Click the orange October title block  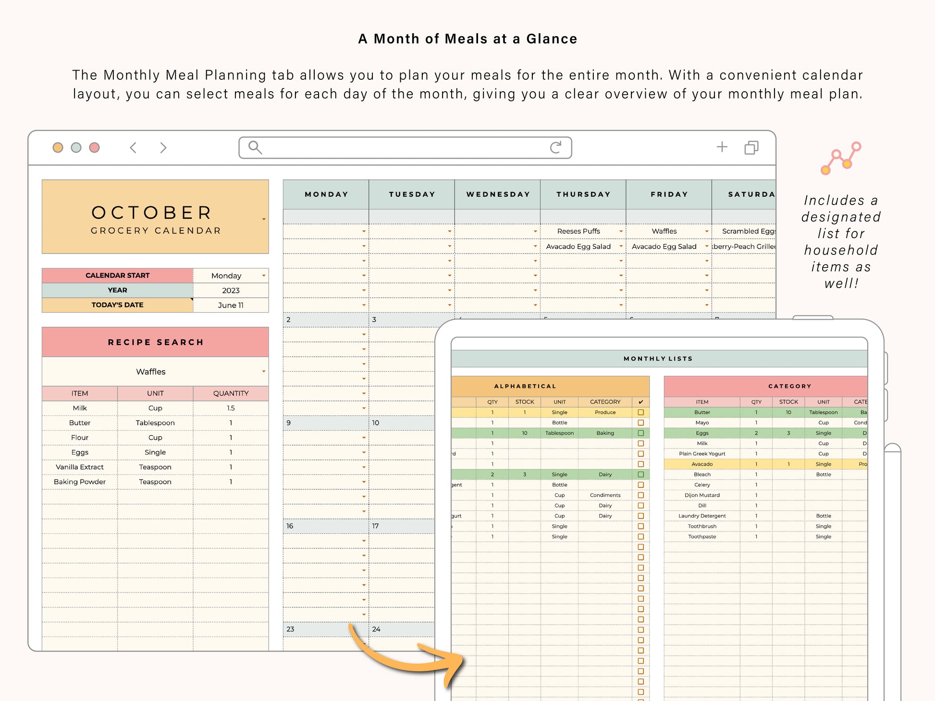[x=155, y=217]
